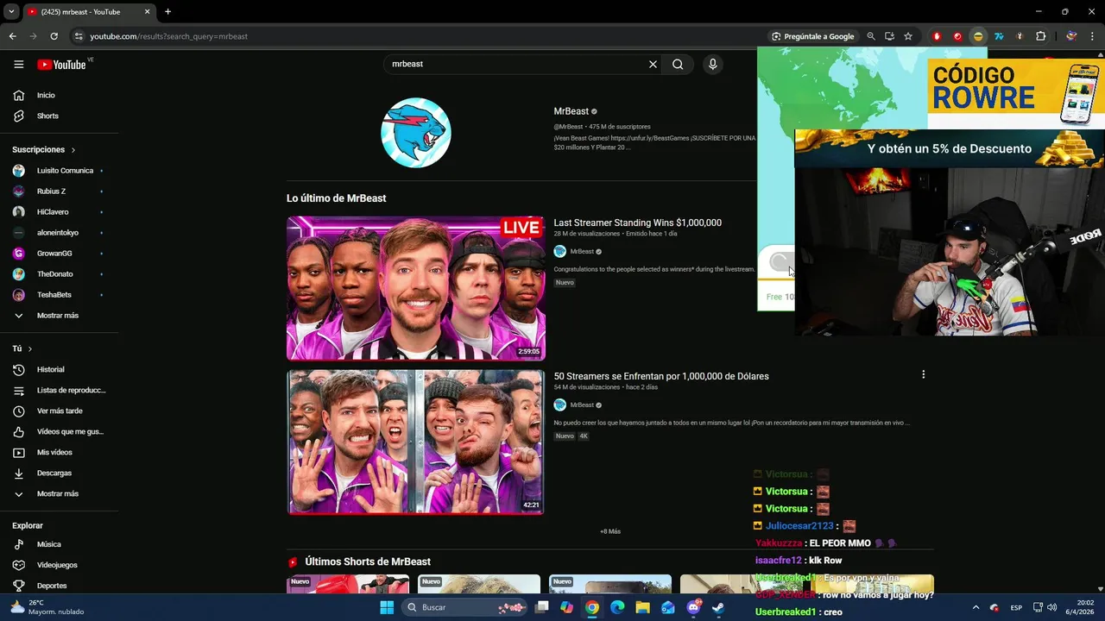Click the search input field
The image size is (1105, 621).
(x=516, y=64)
